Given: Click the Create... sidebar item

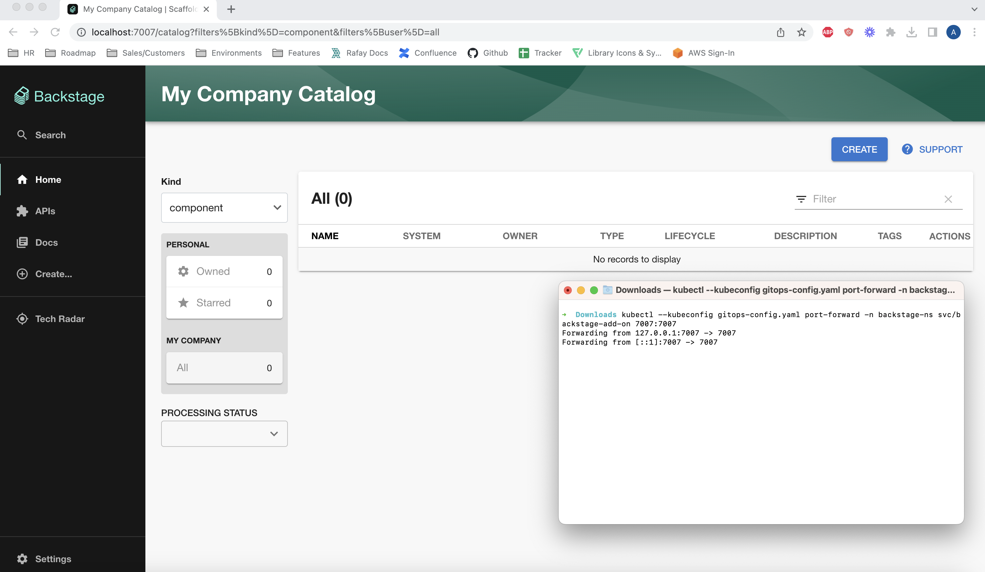Looking at the screenshot, I should coord(53,274).
